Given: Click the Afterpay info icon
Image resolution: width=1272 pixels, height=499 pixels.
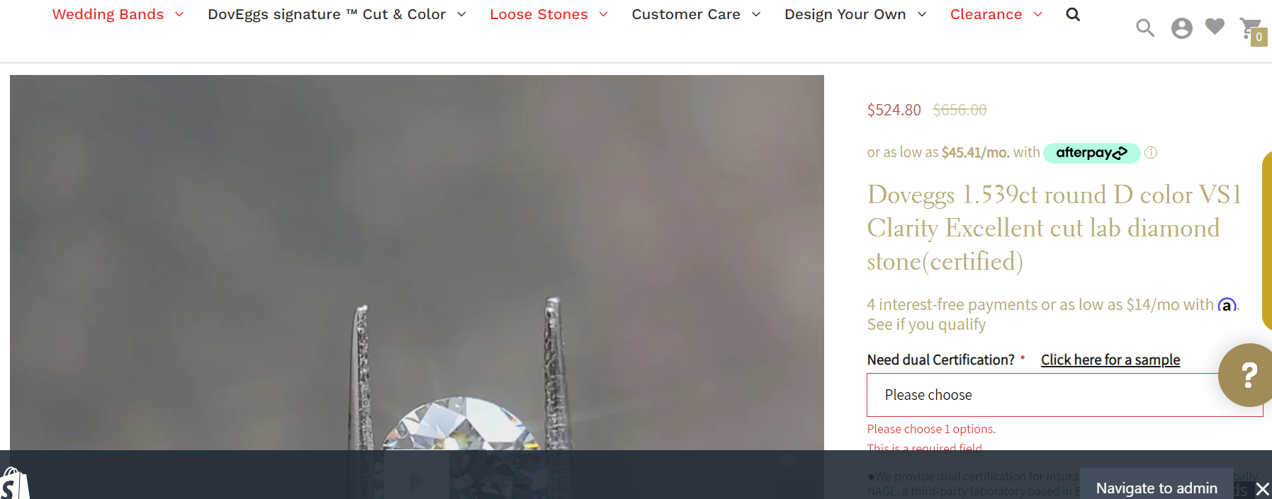Looking at the screenshot, I should [1151, 153].
